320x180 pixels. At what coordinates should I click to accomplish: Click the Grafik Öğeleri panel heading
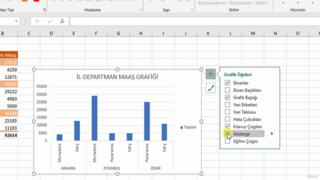pyautogui.click(x=238, y=74)
